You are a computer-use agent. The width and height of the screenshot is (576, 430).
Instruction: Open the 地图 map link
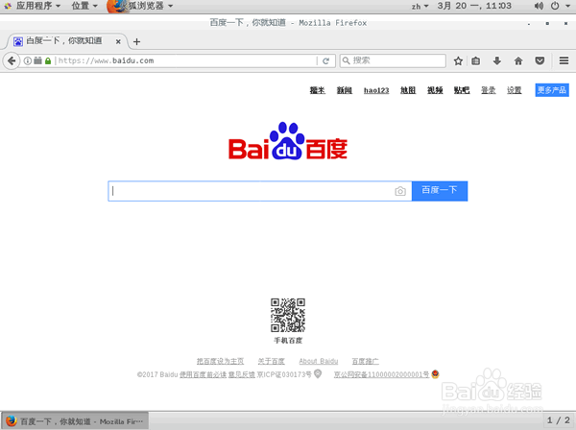[408, 90]
